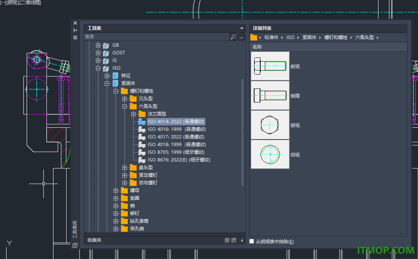Expand the 盘头型 folder
The width and height of the screenshot is (418, 259).
(124, 168)
